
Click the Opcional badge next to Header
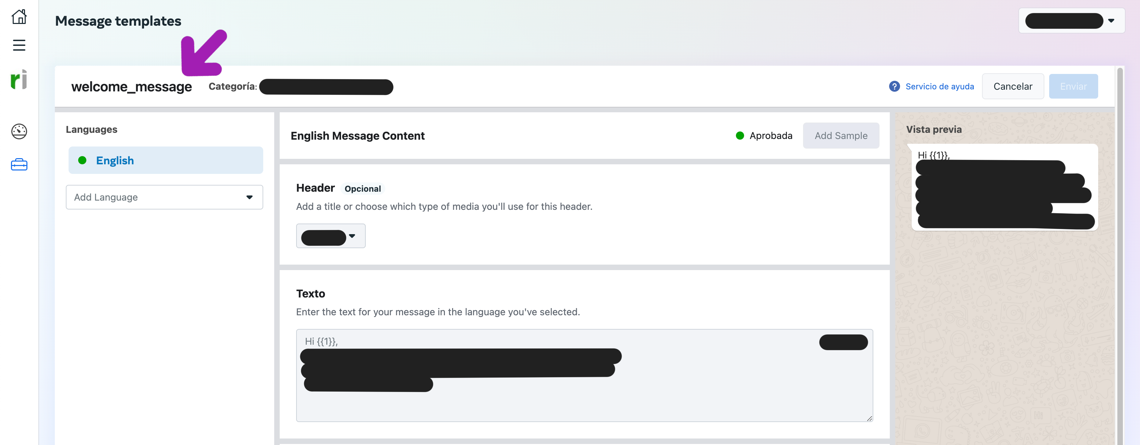pos(362,189)
